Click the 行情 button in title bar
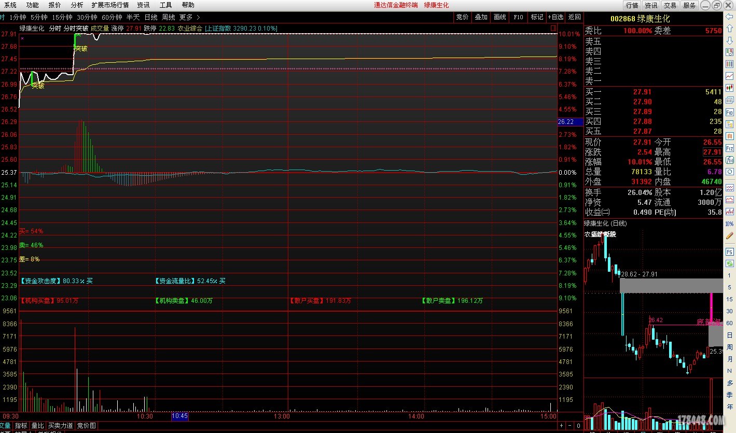 point(632,5)
